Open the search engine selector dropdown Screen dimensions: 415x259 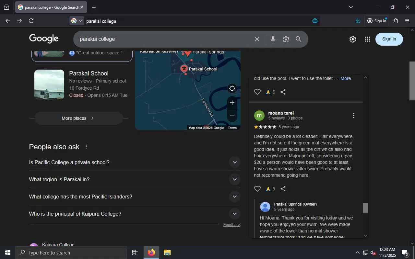click(77, 21)
